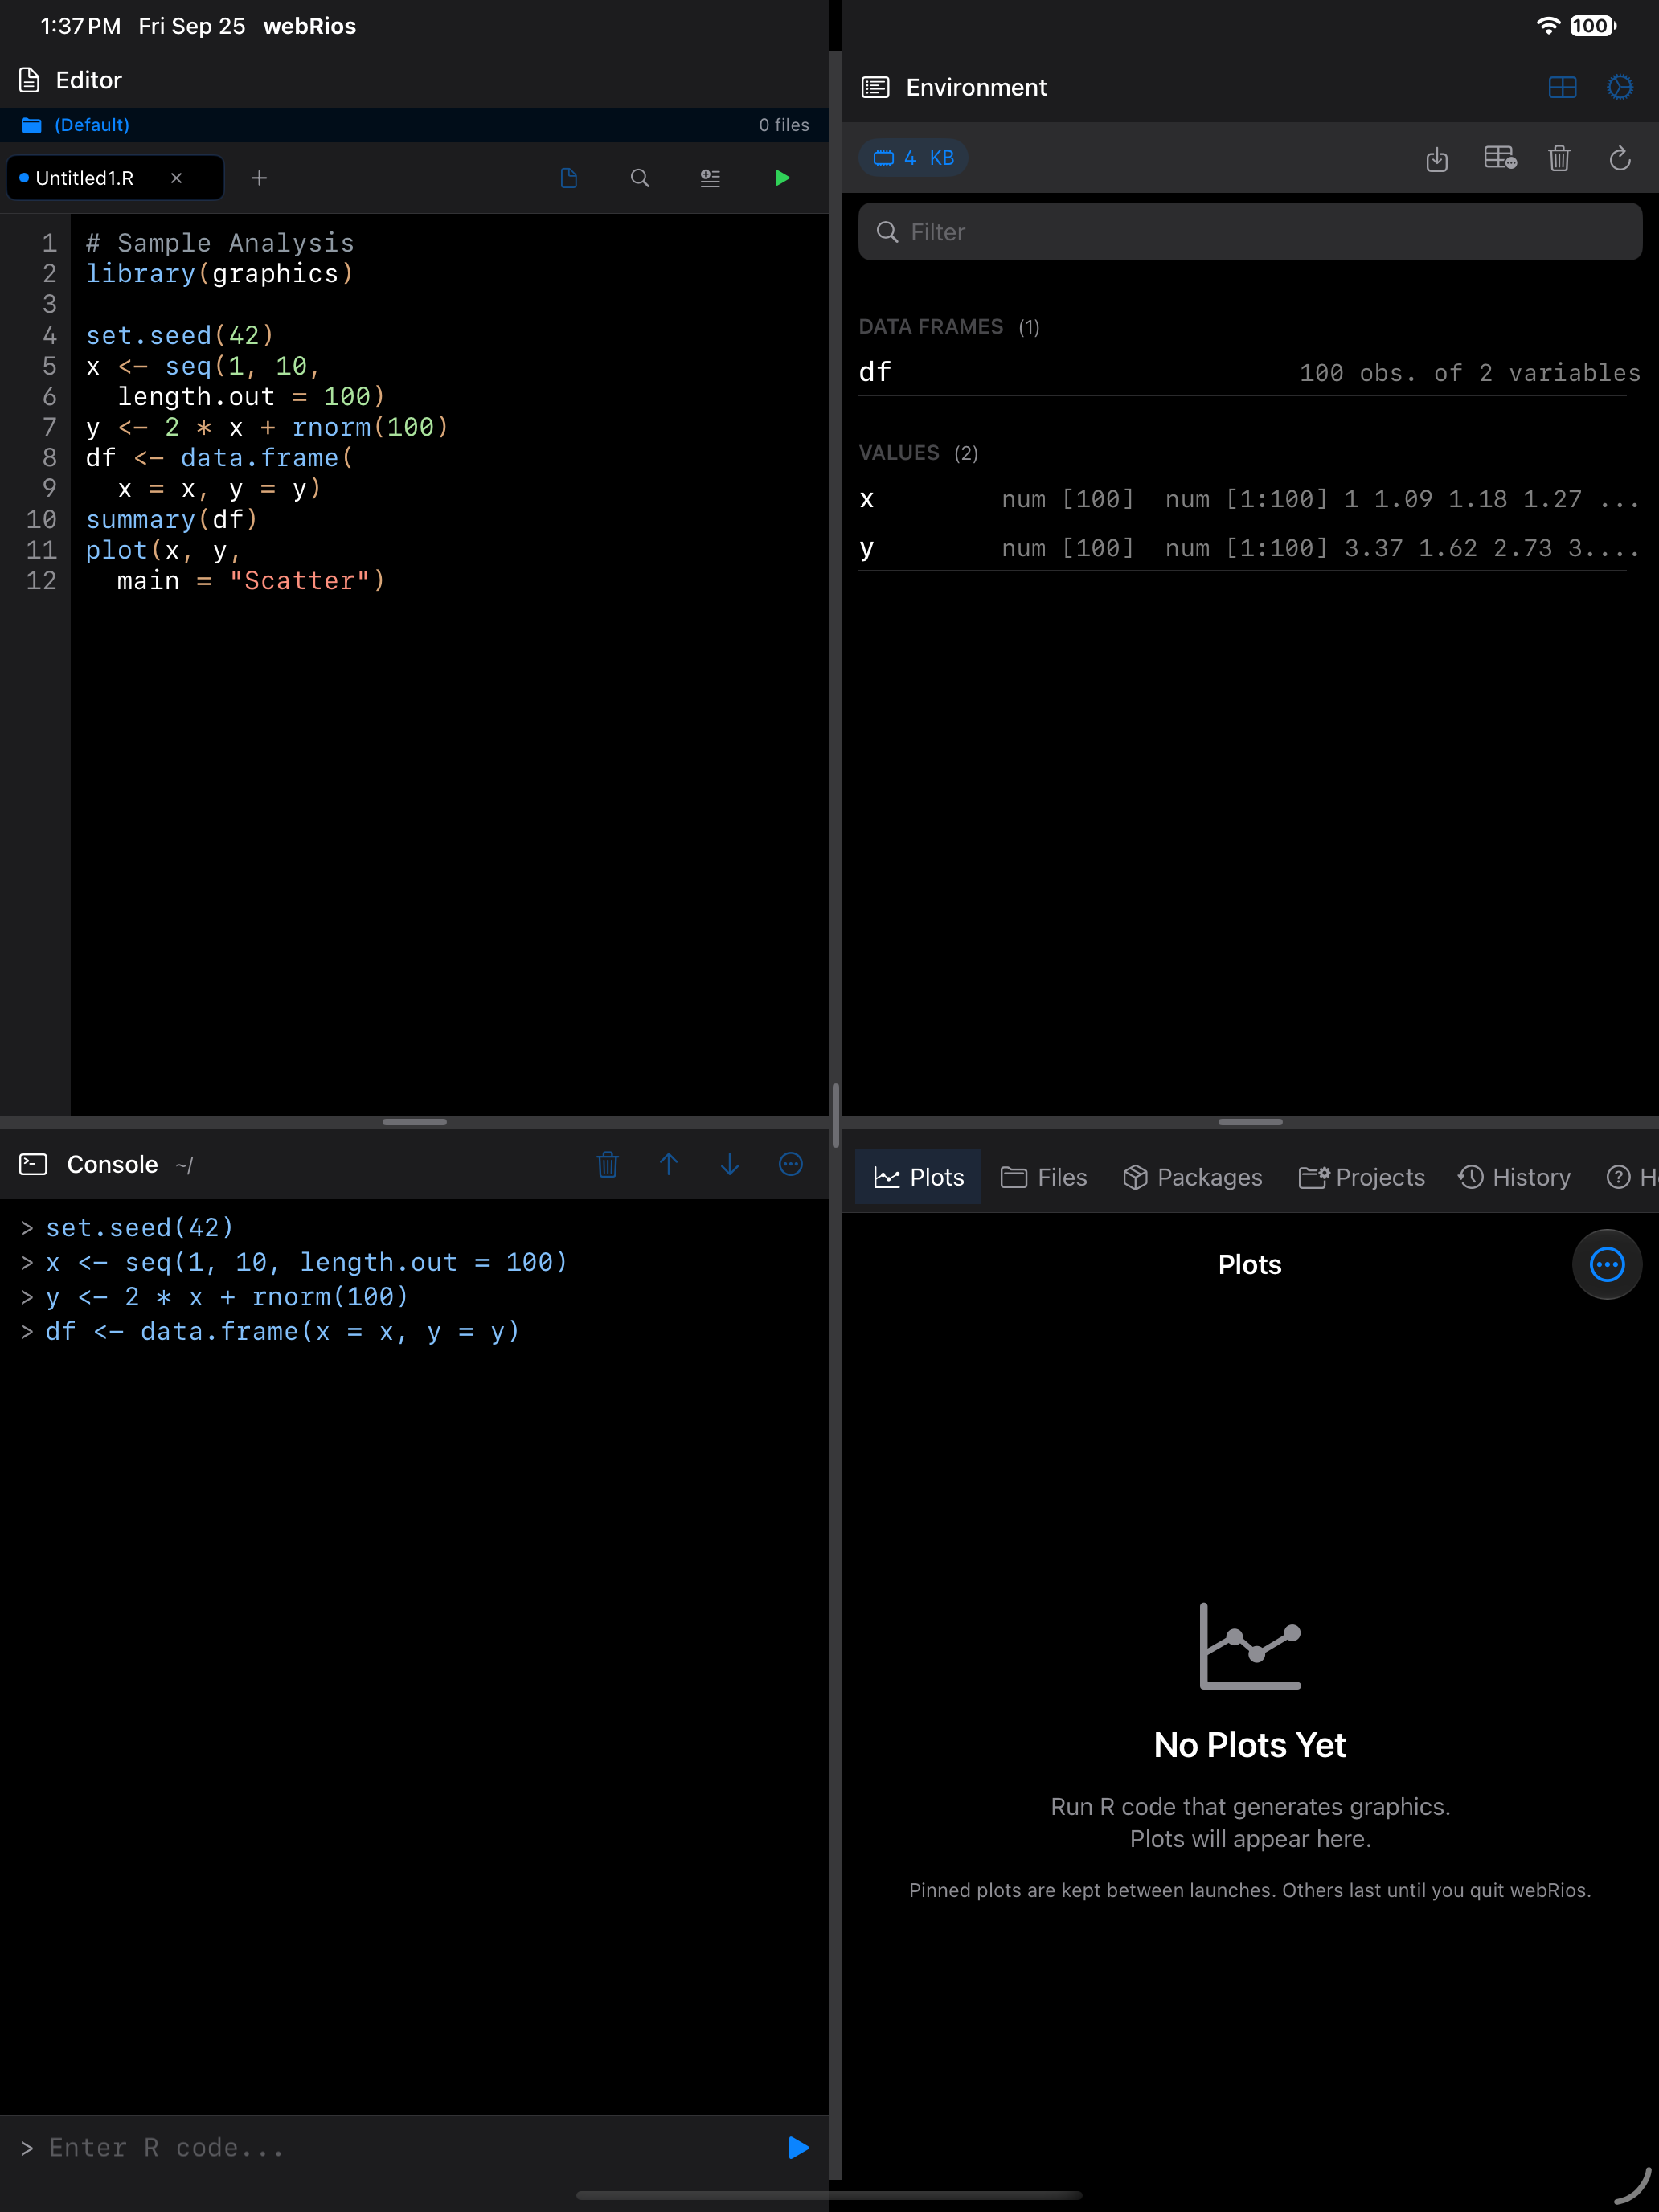
Task: Clear the environment using the trash icon
Action: tap(1559, 158)
